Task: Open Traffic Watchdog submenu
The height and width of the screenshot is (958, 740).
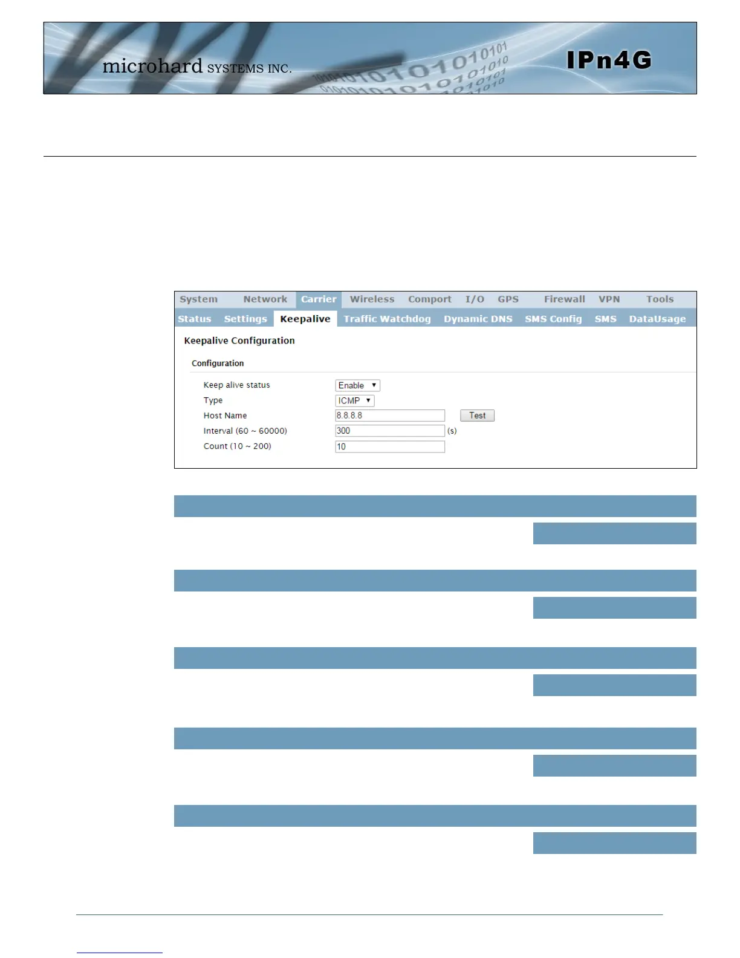Action: click(387, 319)
